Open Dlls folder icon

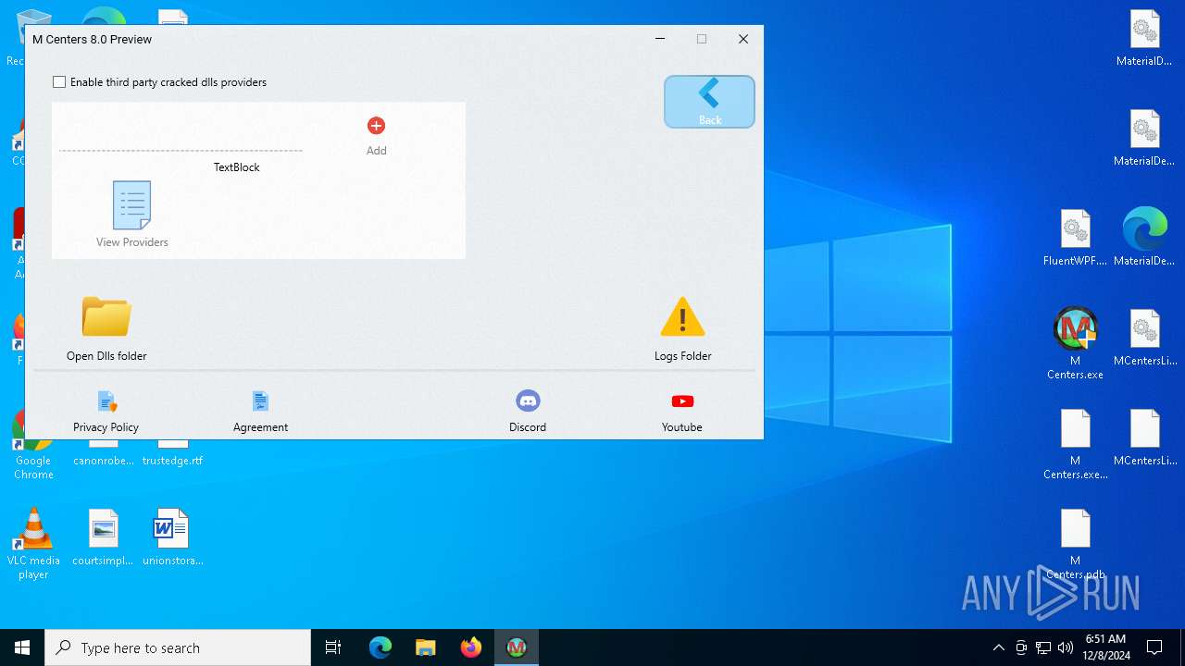coord(106,316)
